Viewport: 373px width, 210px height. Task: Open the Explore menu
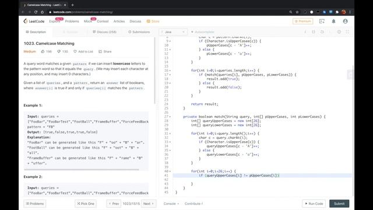point(55,21)
